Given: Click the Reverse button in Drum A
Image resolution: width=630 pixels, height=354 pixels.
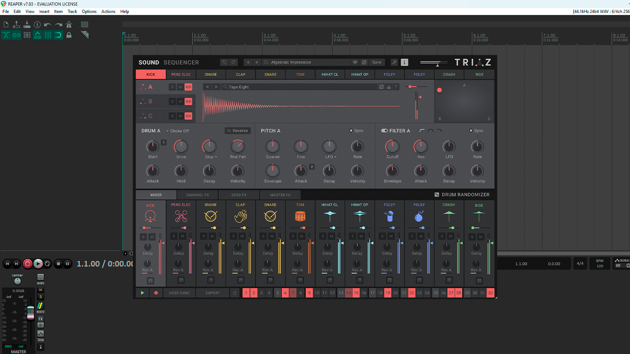Looking at the screenshot, I should (x=238, y=131).
